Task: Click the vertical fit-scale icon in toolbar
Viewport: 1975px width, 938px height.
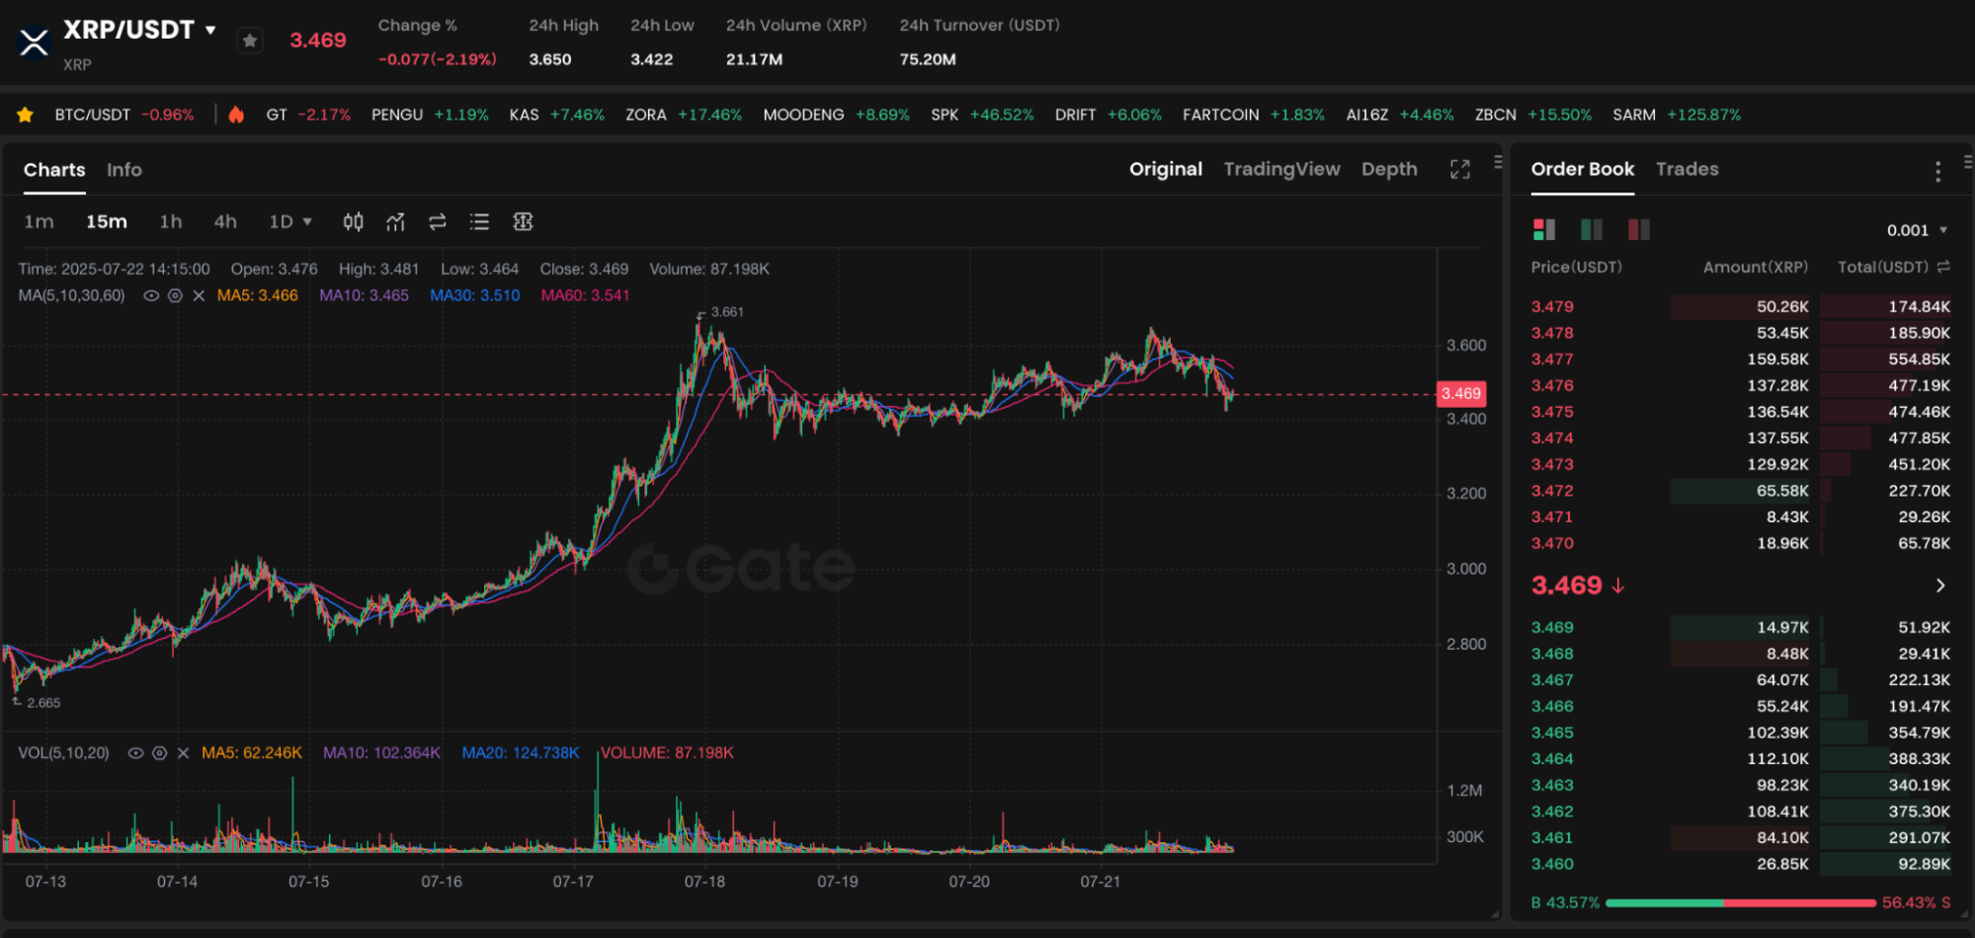Action: point(523,222)
